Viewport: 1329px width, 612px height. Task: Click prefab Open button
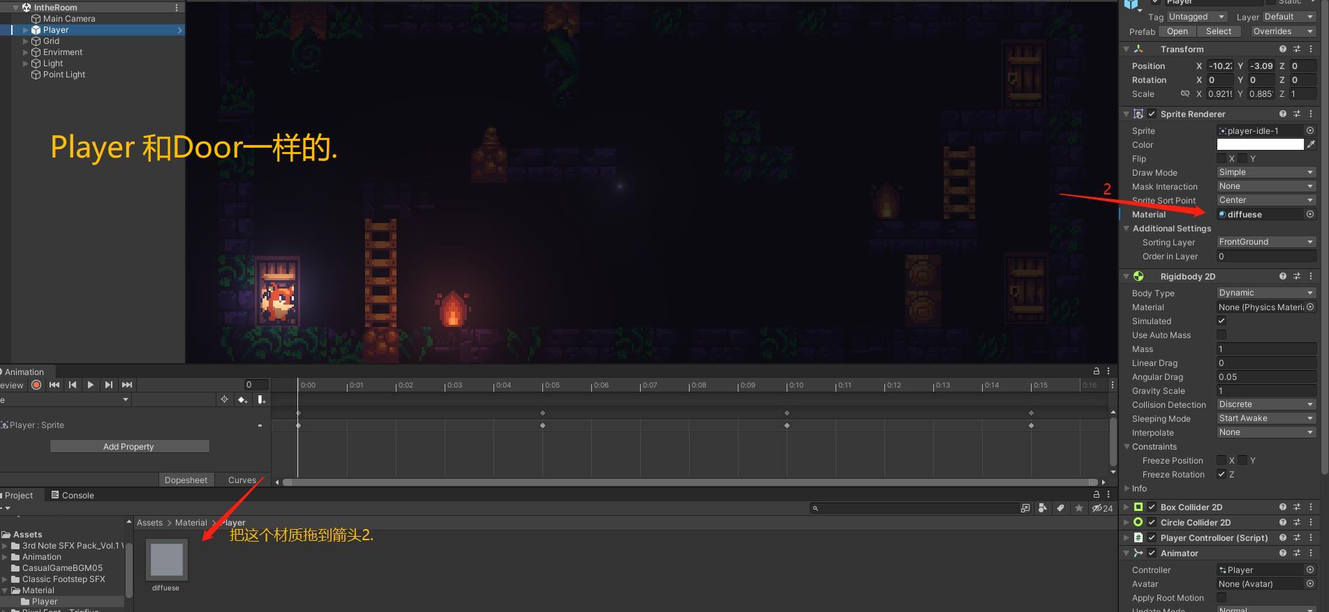click(x=1177, y=31)
